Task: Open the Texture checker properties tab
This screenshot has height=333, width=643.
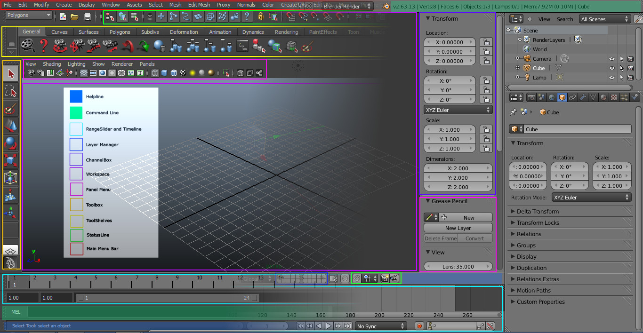Action: 614,97
